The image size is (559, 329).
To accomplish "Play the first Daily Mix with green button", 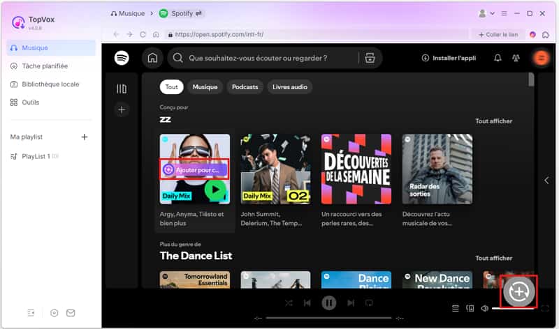I will pos(215,190).
